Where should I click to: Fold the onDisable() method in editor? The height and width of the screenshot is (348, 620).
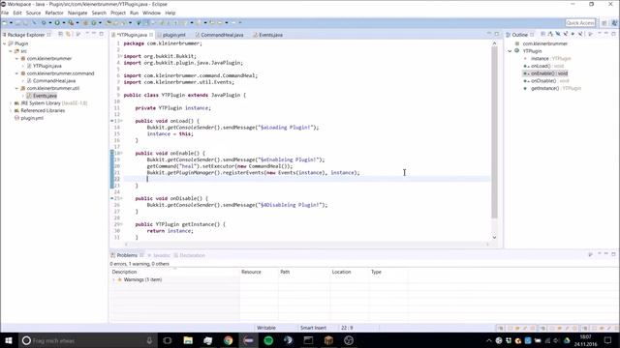[121, 198]
